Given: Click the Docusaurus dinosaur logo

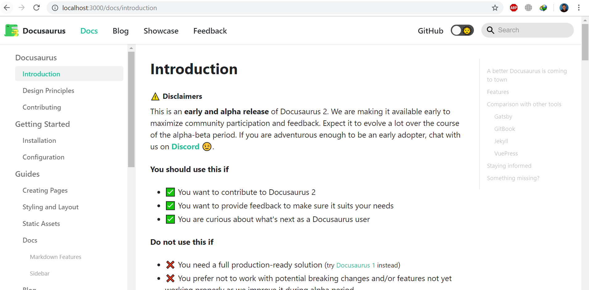Looking at the screenshot, I should (x=11, y=30).
